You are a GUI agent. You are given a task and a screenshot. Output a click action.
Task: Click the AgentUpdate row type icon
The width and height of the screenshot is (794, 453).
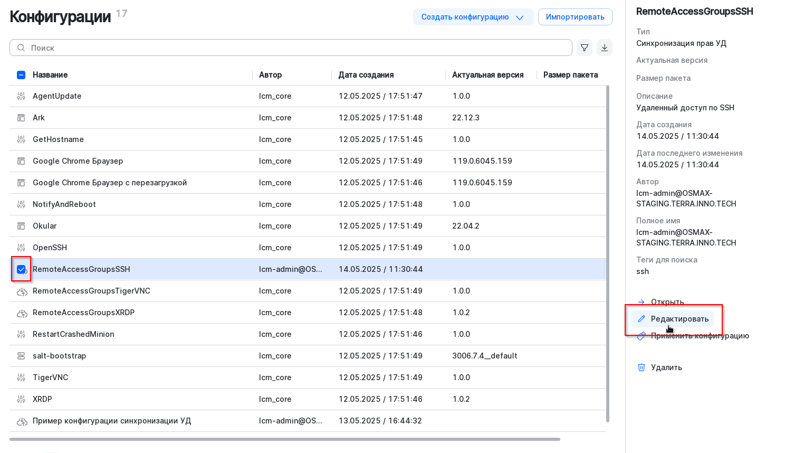[21, 96]
